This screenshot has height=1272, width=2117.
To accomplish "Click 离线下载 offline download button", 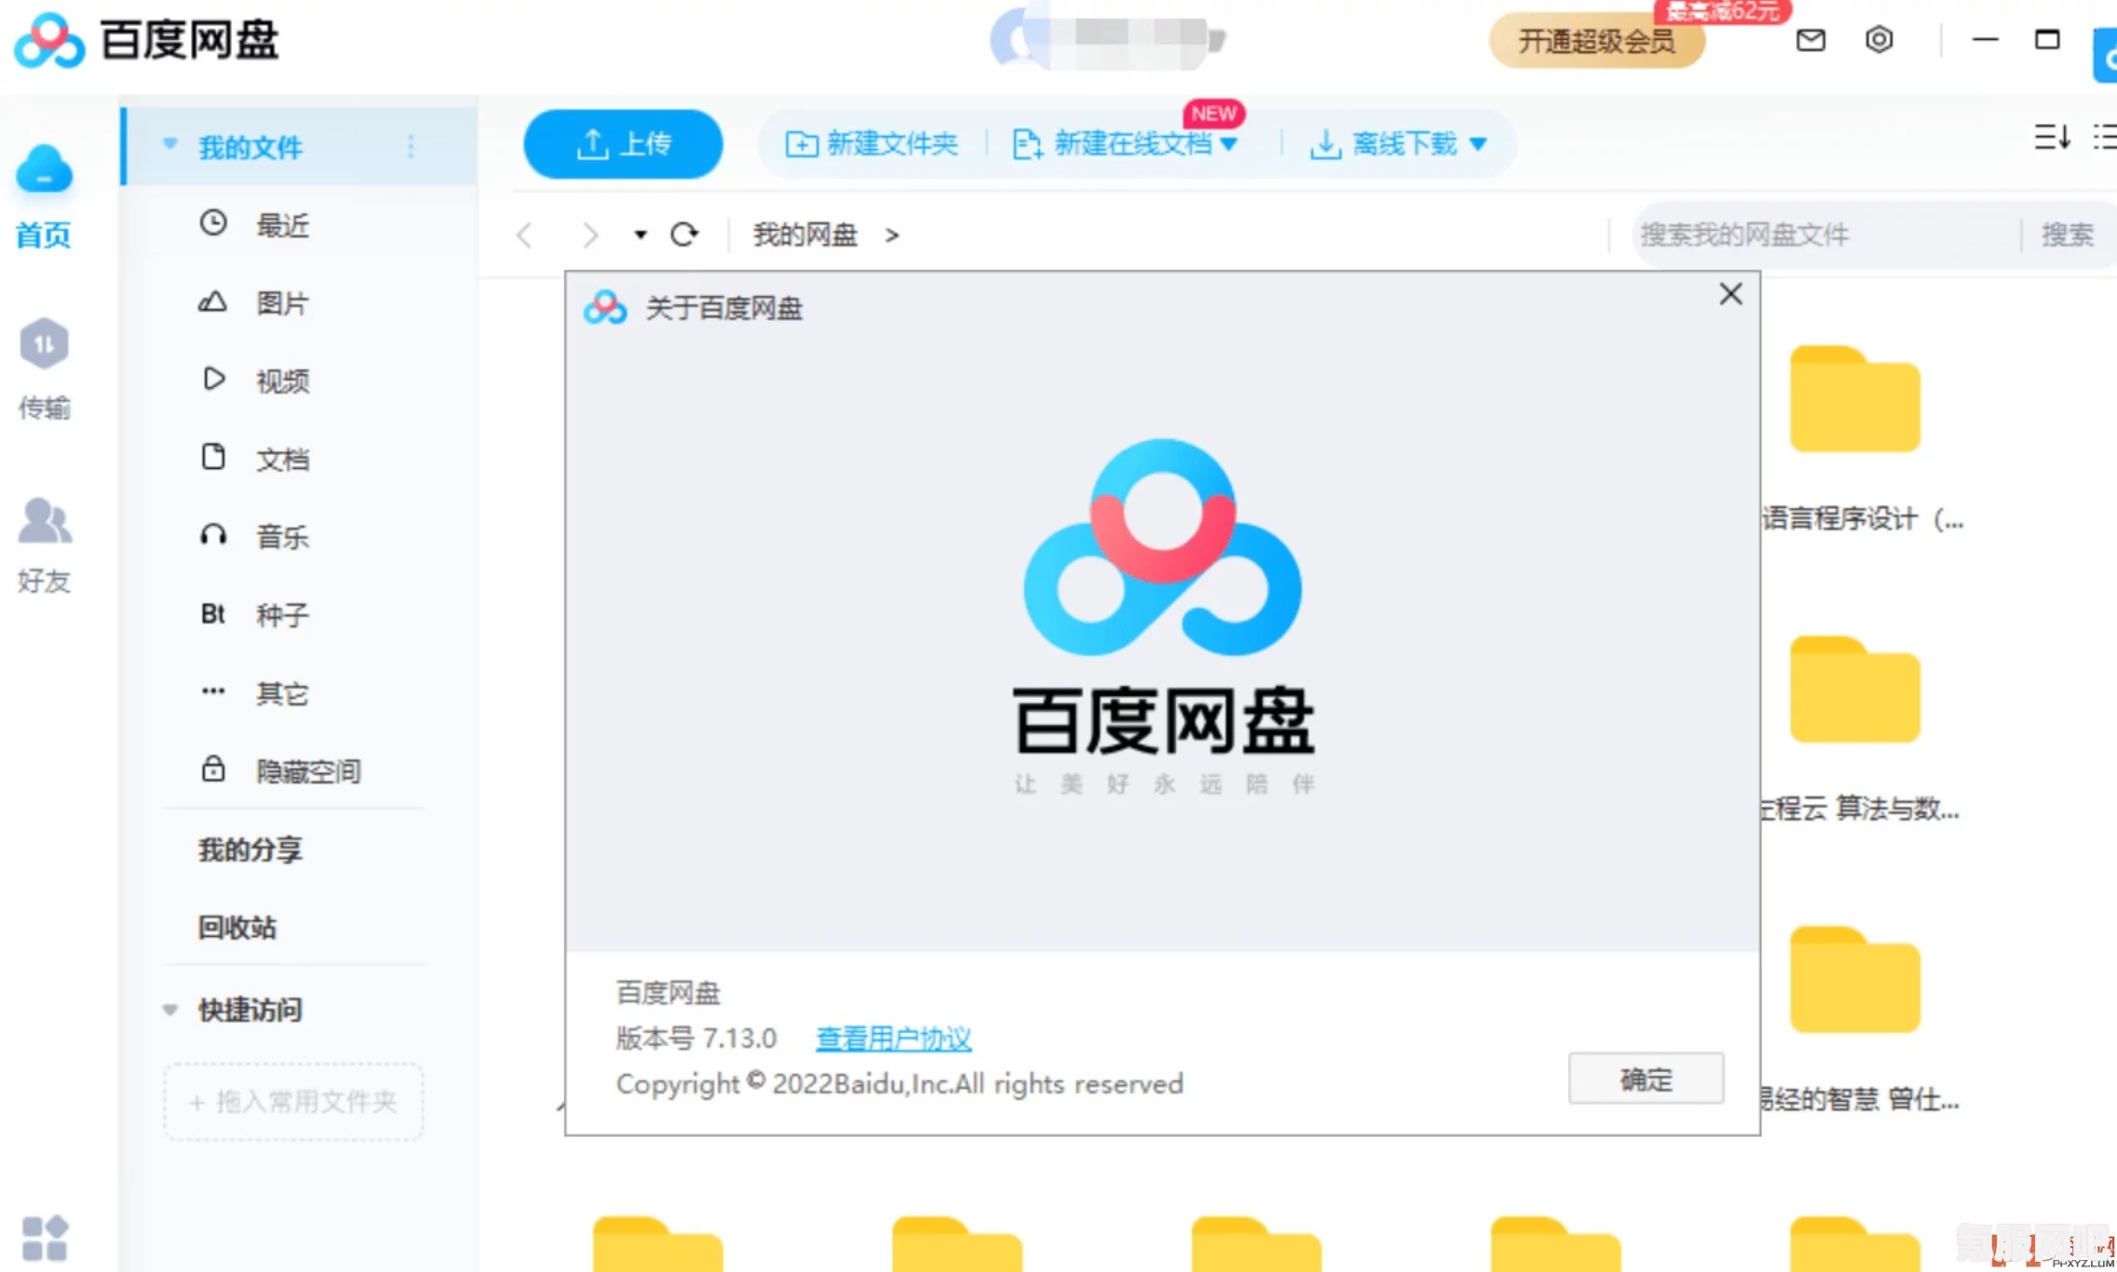I will coord(1383,144).
